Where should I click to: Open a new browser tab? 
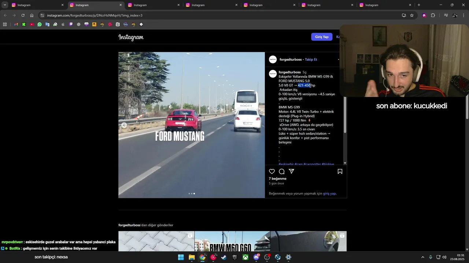click(419, 5)
